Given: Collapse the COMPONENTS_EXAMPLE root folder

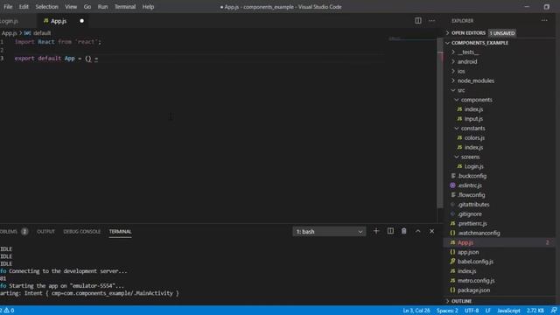Looking at the screenshot, I should (447, 43).
